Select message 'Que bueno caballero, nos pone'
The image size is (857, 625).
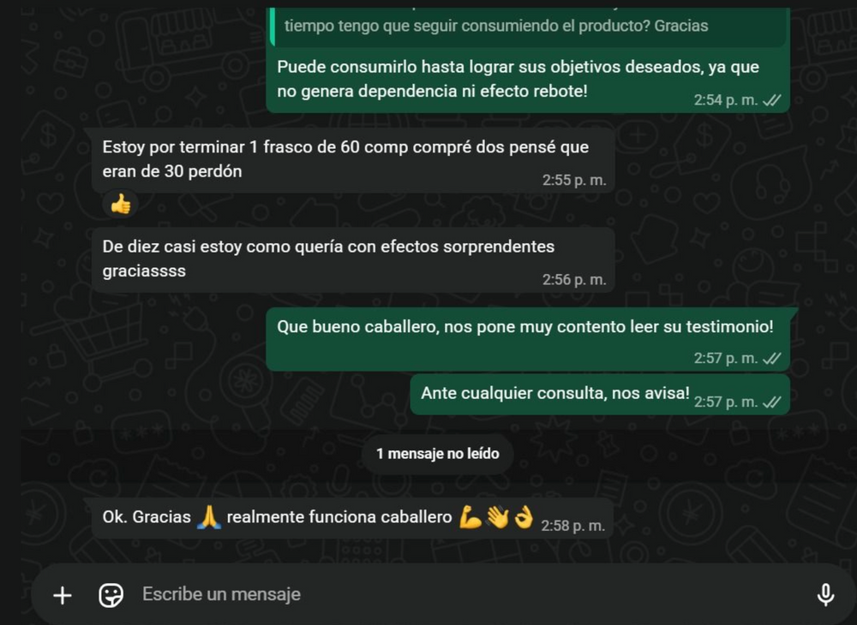(527, 340)
